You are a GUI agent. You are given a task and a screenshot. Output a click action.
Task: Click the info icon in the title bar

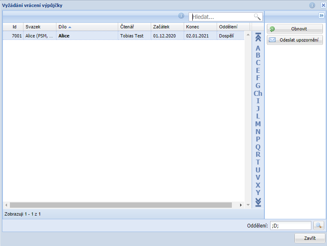(x=312, y=5)
